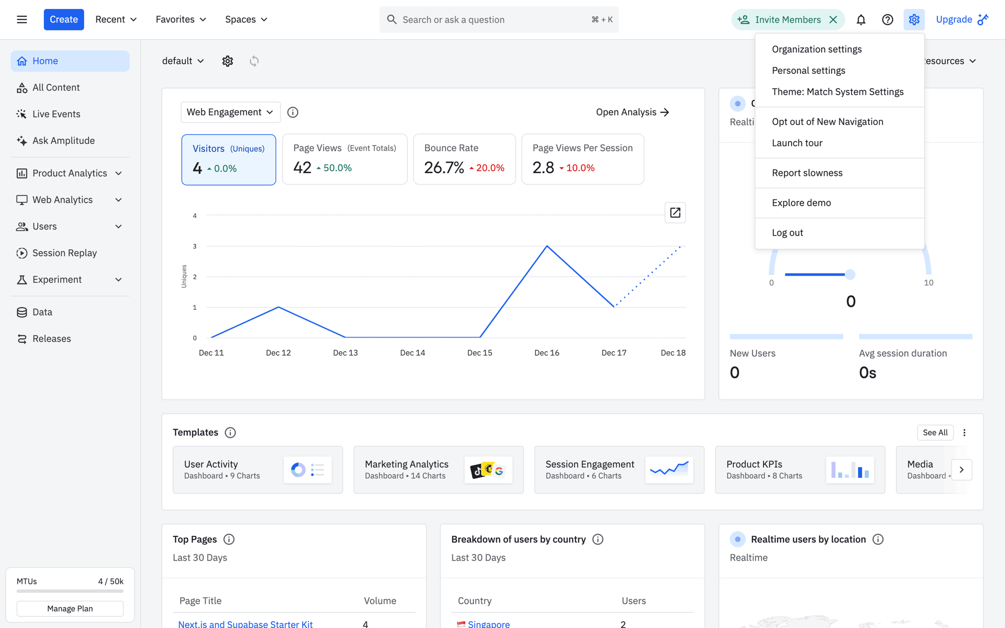This screenshot has height=628, width=1005.
Task: Expand Users section in sidebar
Action: 70,227
